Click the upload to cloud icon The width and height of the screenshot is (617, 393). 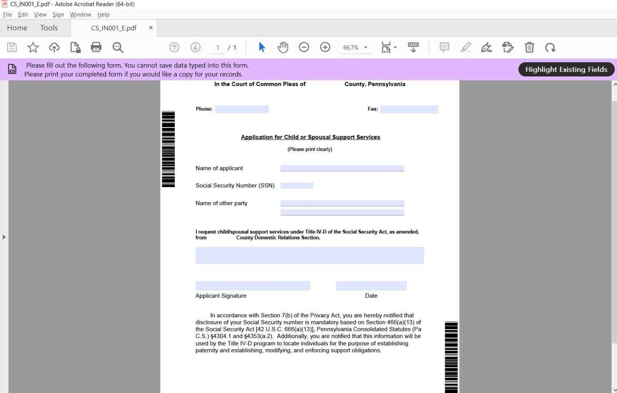pyautogui.click(x=54, y=47)
